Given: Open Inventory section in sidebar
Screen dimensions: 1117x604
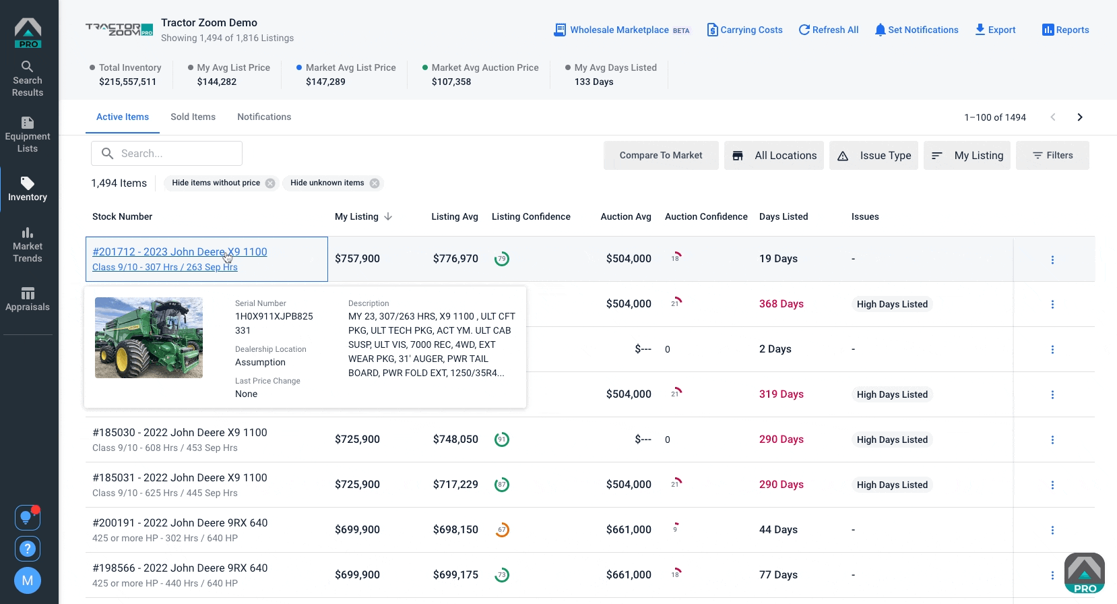Looking at the screenshot, I should [x=28, y=189].
